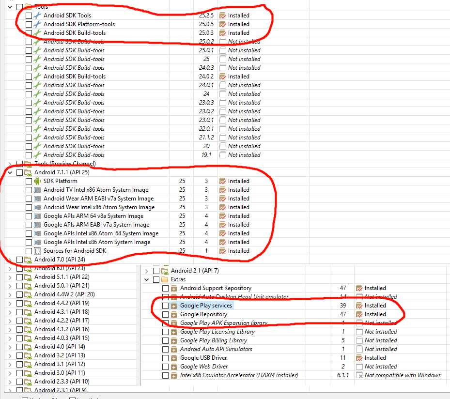Check the Google Play services checkbox
This screenshot has height=399, width=450.
coord(165,306)
